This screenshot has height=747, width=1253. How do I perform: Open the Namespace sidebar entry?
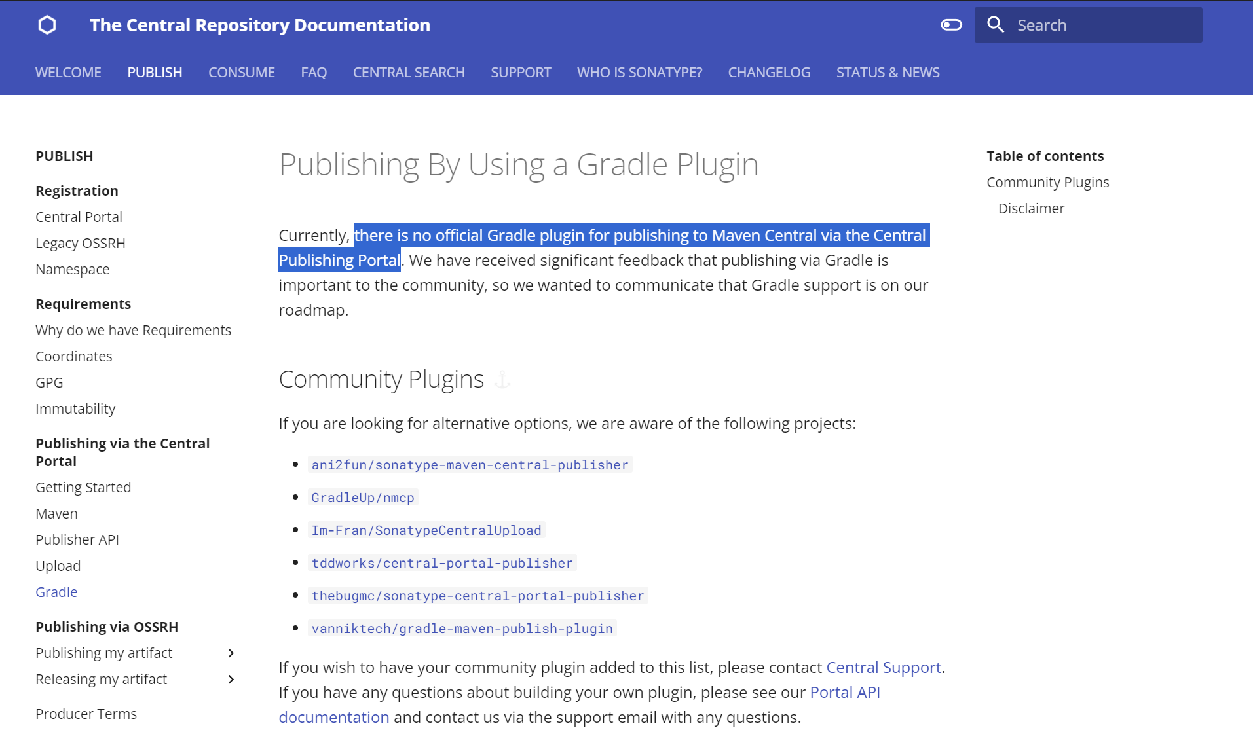point(72,269)
